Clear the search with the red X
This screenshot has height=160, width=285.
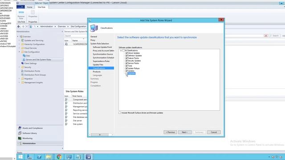coord(265,36)
